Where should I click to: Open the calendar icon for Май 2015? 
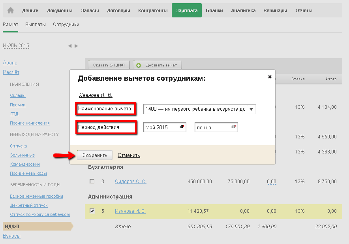(x=182, y=127)
